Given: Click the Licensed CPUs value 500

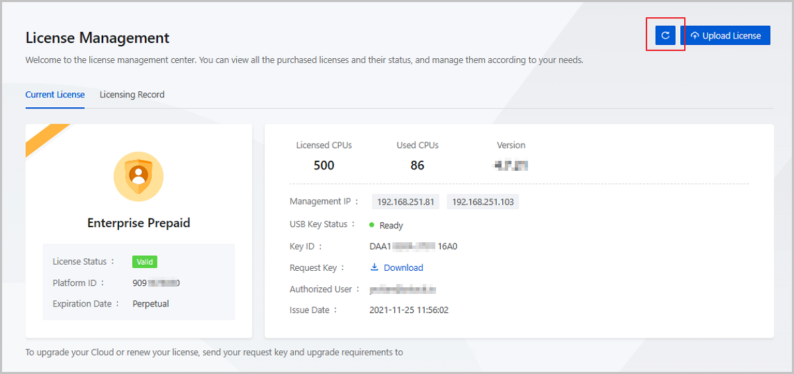Looking at the screenshot, I should point(324,165).
